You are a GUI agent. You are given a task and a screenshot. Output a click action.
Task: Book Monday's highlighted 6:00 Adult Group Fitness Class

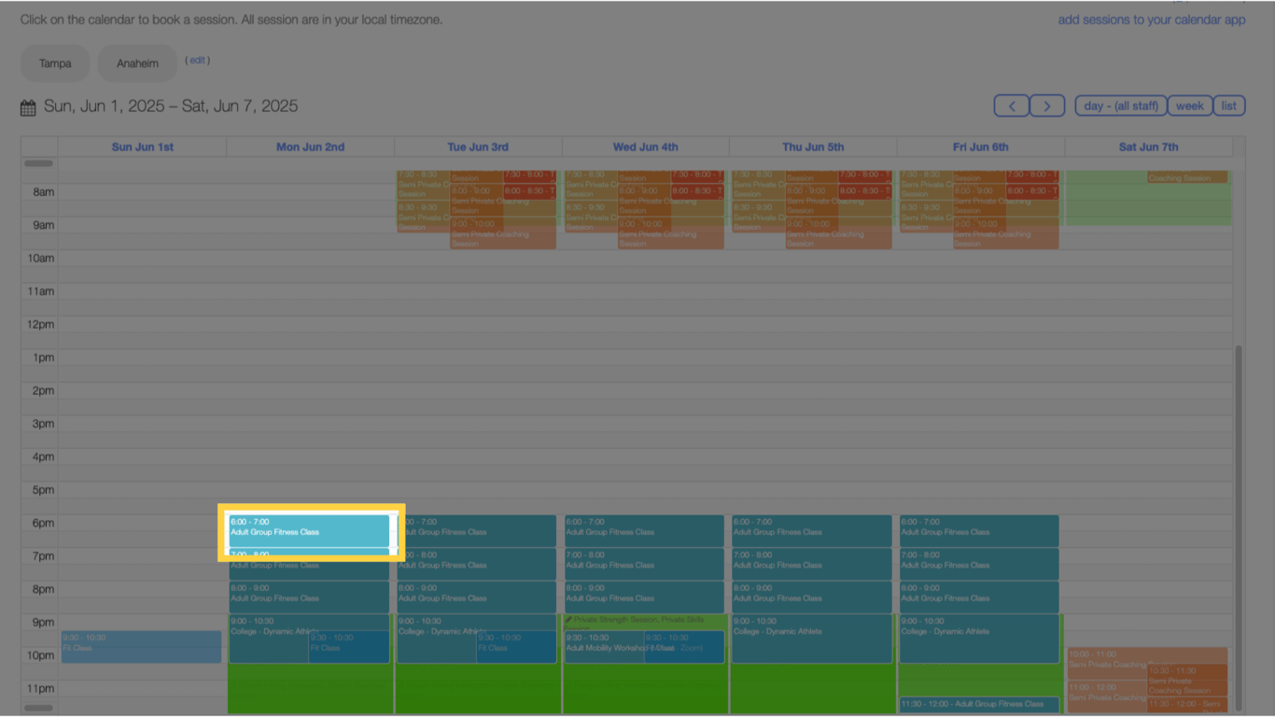tap(310, 531)
